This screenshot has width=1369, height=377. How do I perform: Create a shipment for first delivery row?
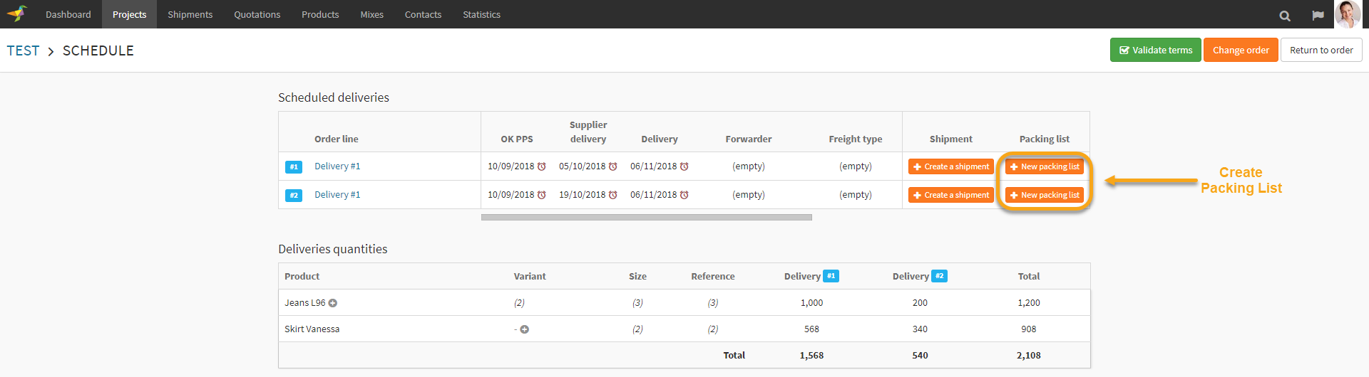point(950,166)
